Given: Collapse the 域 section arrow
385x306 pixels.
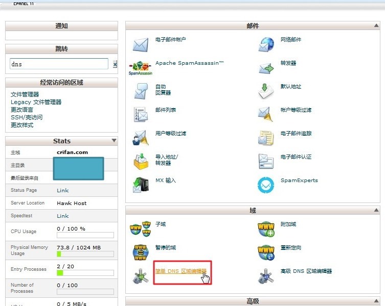Looking at the screenshot, I should [376, 210].
